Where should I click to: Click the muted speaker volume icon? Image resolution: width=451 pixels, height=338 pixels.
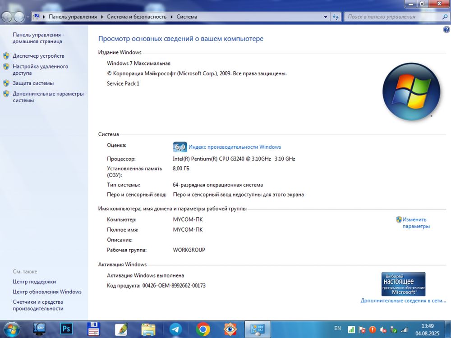(x=383, y=330)
